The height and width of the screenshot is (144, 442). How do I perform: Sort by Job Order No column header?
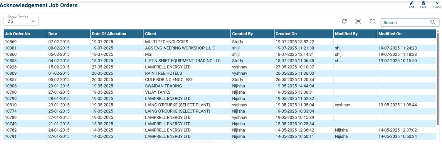[x=18, y=34]
